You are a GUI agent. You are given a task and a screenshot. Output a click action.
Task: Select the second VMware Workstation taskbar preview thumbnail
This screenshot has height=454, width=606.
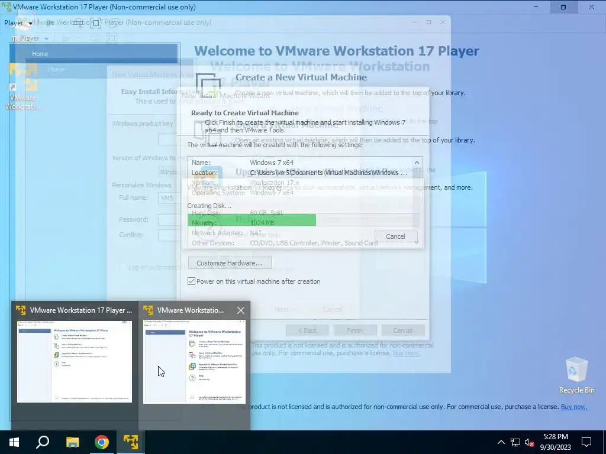(x=194, y=361)
